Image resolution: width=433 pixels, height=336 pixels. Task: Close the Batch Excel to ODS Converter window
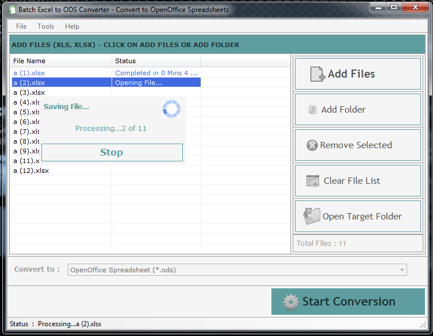point(415,7)
